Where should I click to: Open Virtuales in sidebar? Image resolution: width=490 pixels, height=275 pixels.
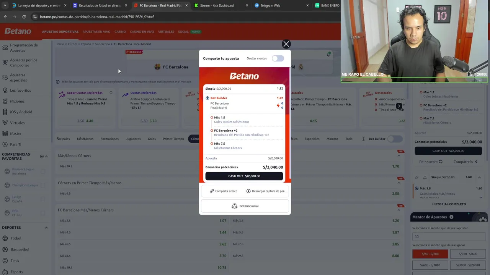17,123
